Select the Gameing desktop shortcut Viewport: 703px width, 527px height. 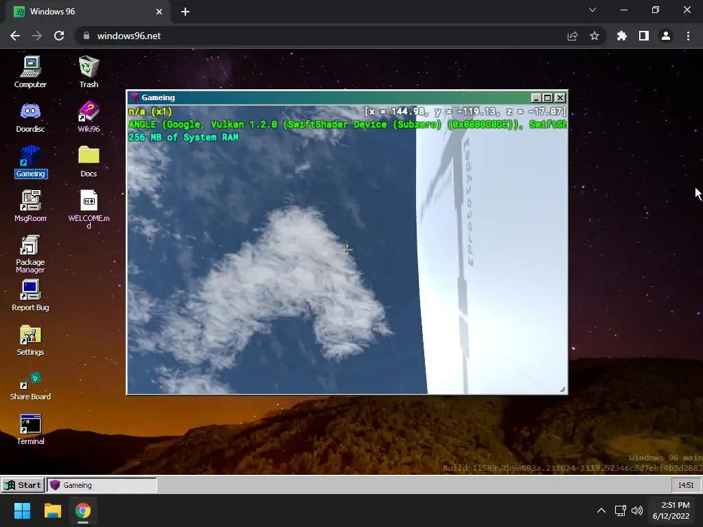click(31, 161)
